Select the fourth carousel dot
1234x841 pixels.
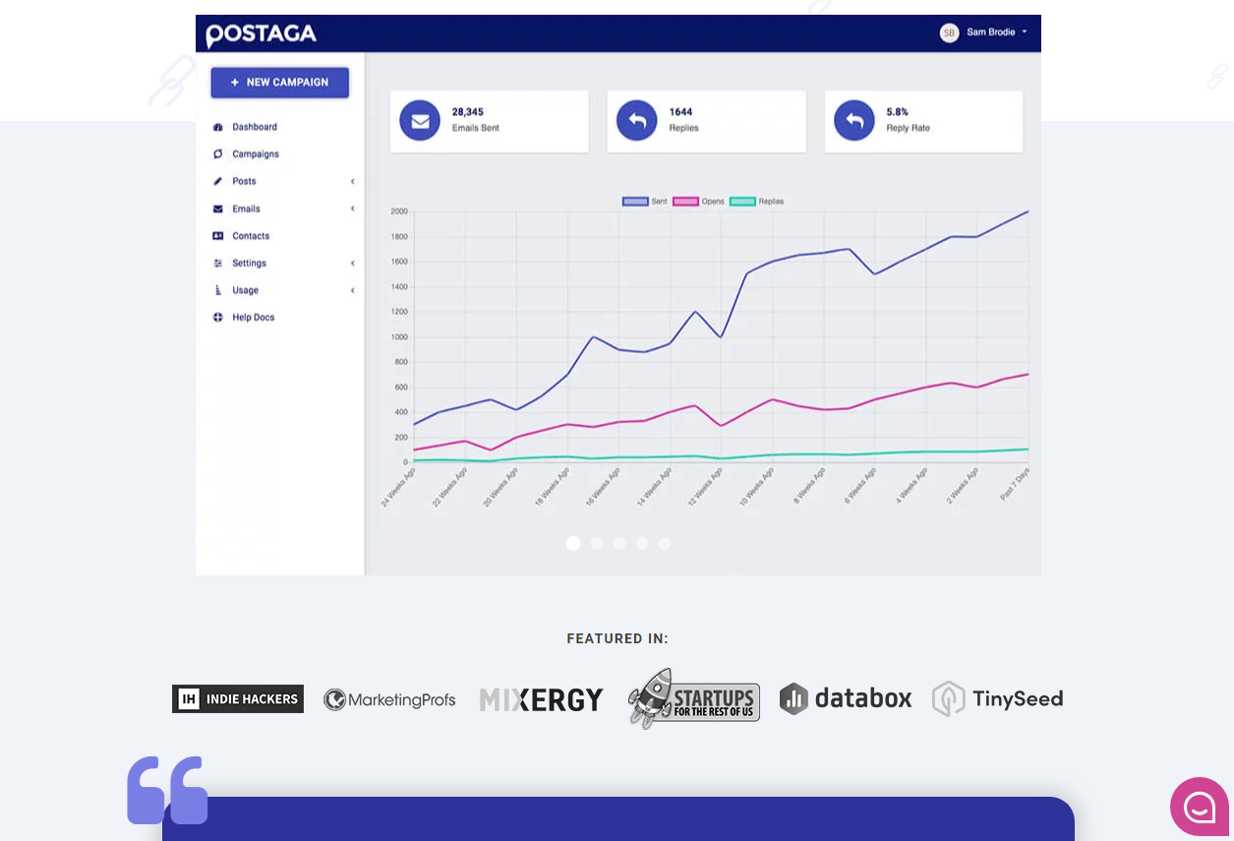642,543
